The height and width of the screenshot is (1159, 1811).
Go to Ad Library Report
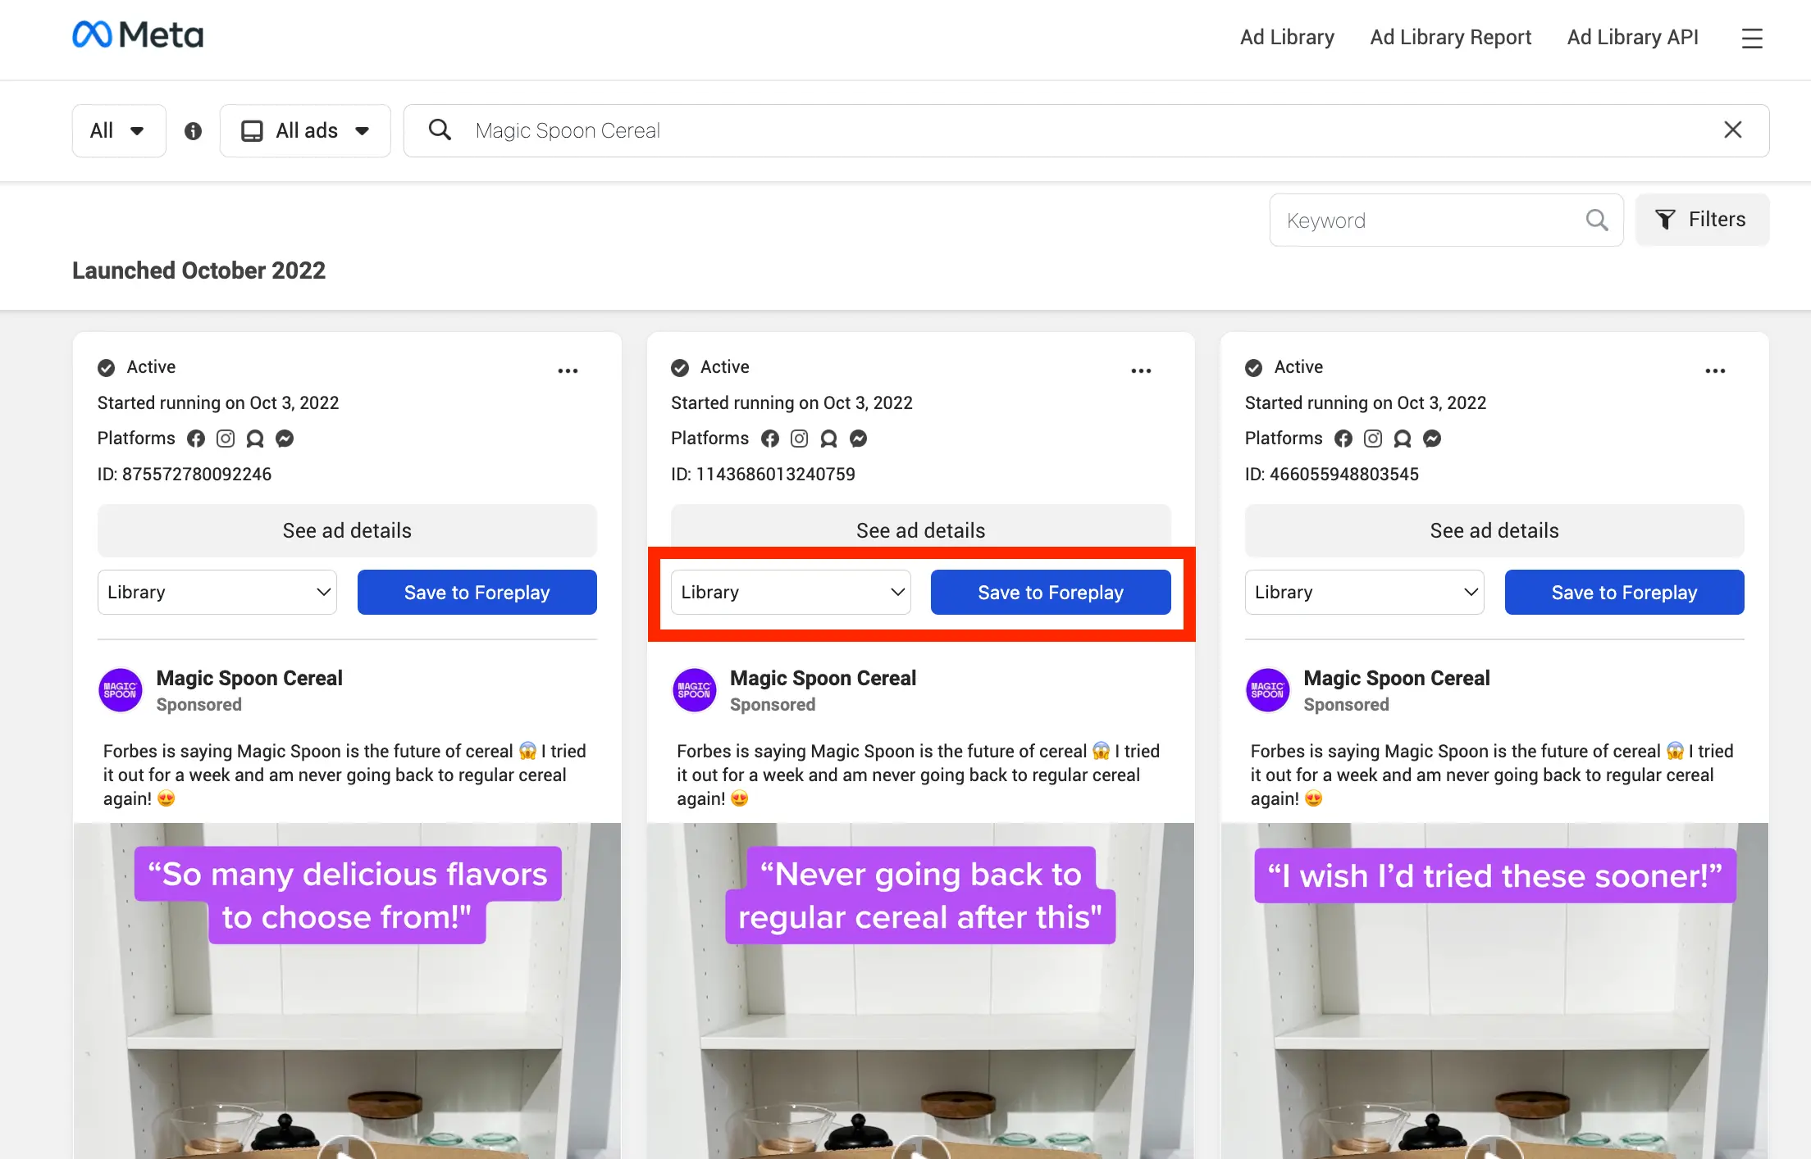click(1450, 38)
